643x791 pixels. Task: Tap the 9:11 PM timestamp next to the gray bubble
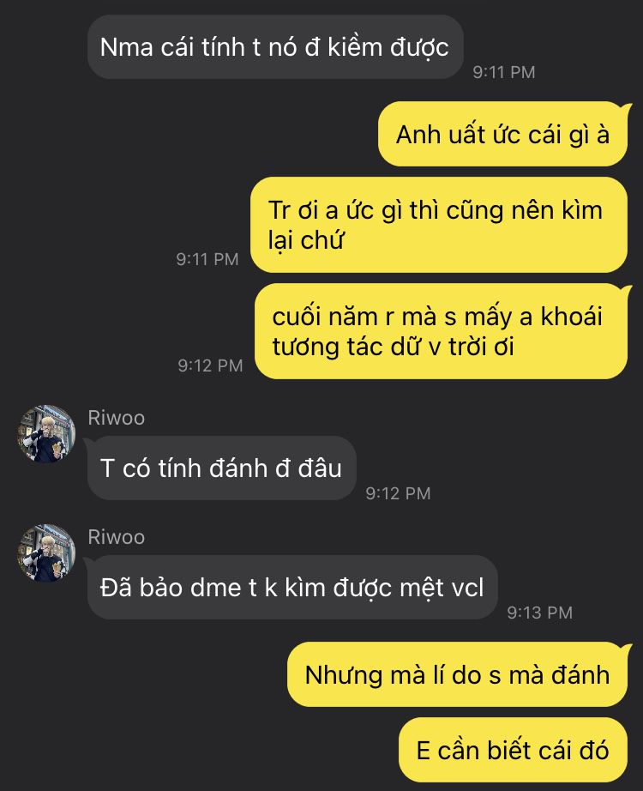click(x=504, y=72)
